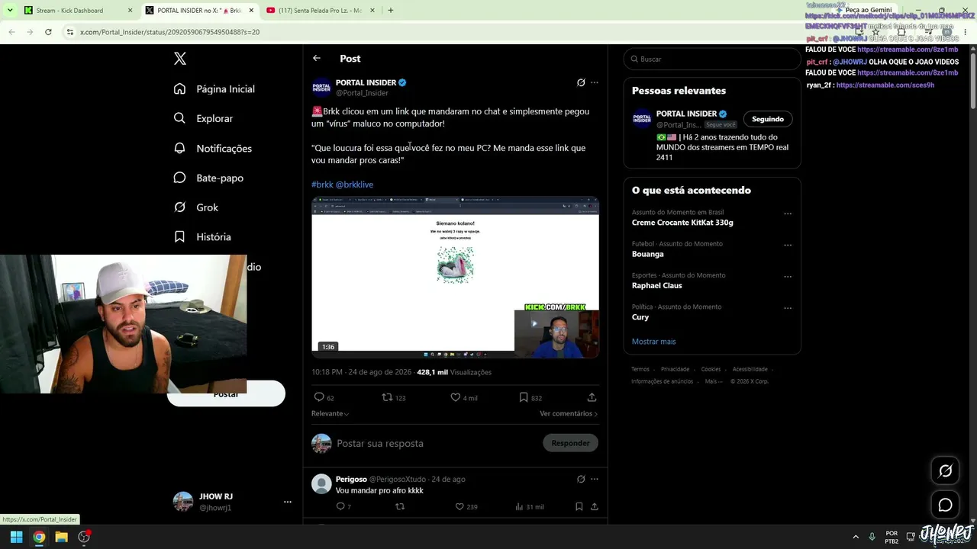
Task: Open the Termos footer link
Action: coord(640,369)
